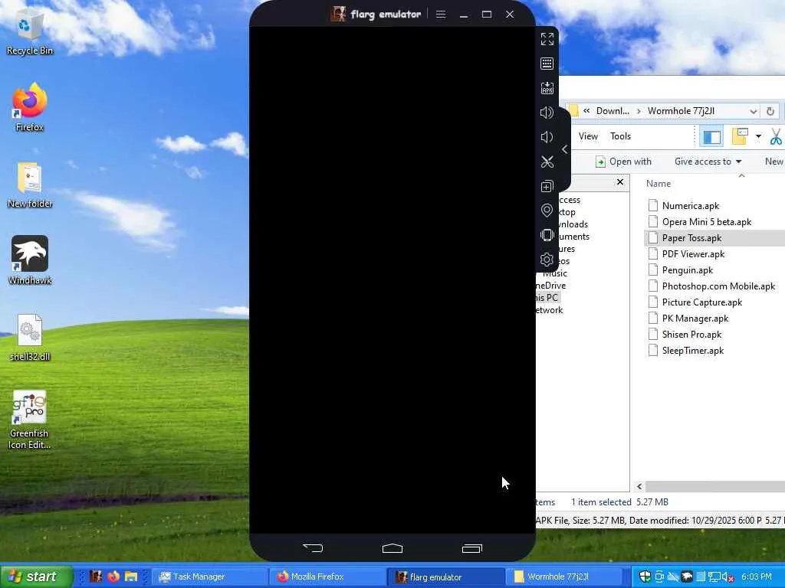Open the location pin tool
Viewport: 785px width, 588px height.
pyautogui.click(x=547, y=211)
